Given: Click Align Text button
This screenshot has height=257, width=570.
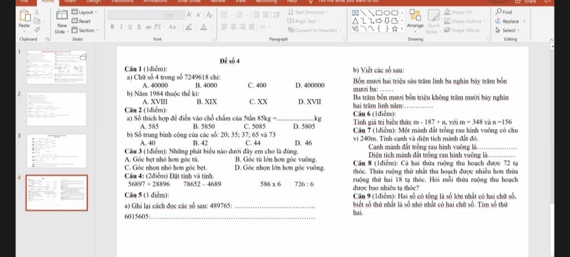Looking at the screenshot, I should click(303, 21).
